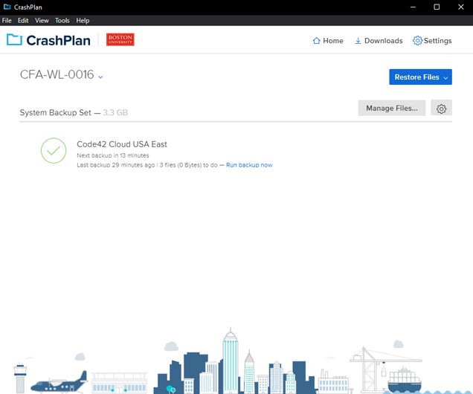Click the green checkmark status icon
Screen dimensions: 473x394
pyautogui.click(x=54, y=150)
